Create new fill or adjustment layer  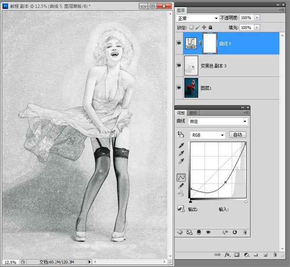tap(247, 255)
